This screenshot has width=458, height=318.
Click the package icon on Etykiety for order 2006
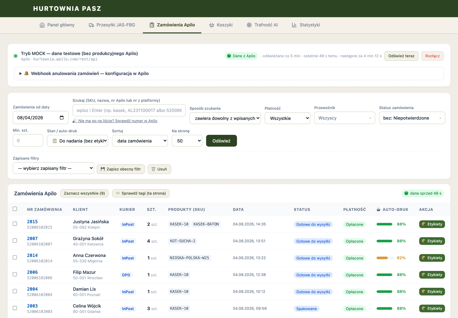[x=424, y=275]
